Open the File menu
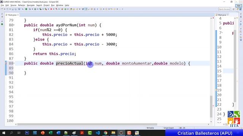 [x=2, y=5]
